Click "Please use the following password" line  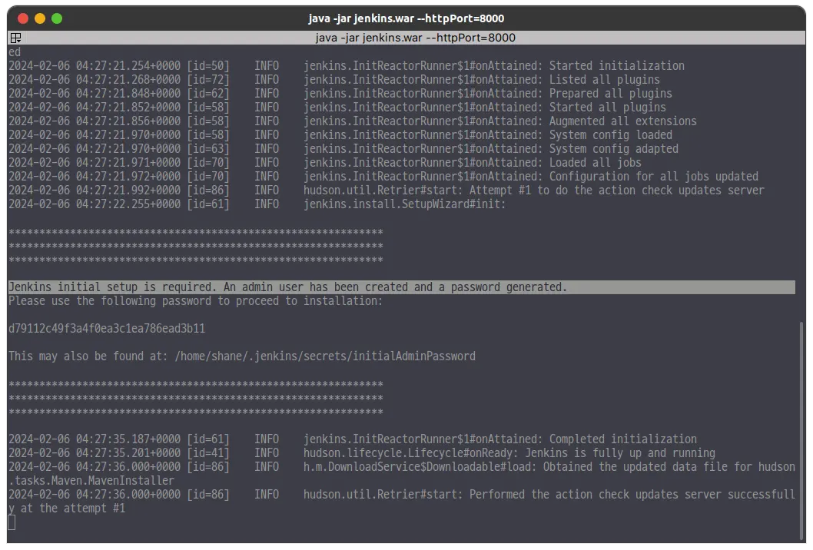(195, 301)
